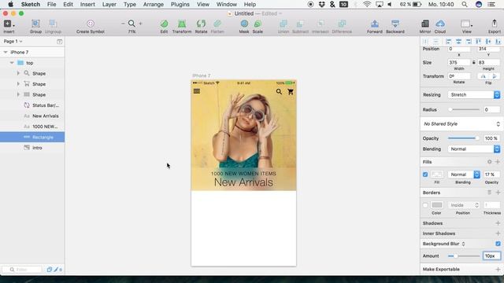Open the fill Blending dropdown
Image resolution: width=504 pixels, height=283 pixels.
pos(464,175)
